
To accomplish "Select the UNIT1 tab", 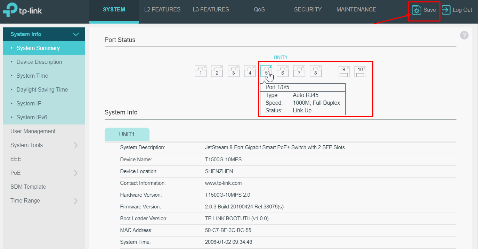I will point(127,134).
